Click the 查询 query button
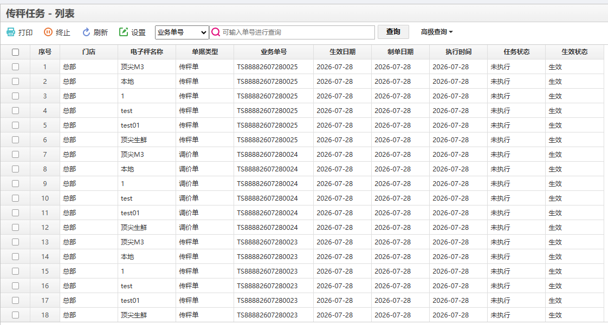This screenshot has height=325, width=608. coord(393,32)
